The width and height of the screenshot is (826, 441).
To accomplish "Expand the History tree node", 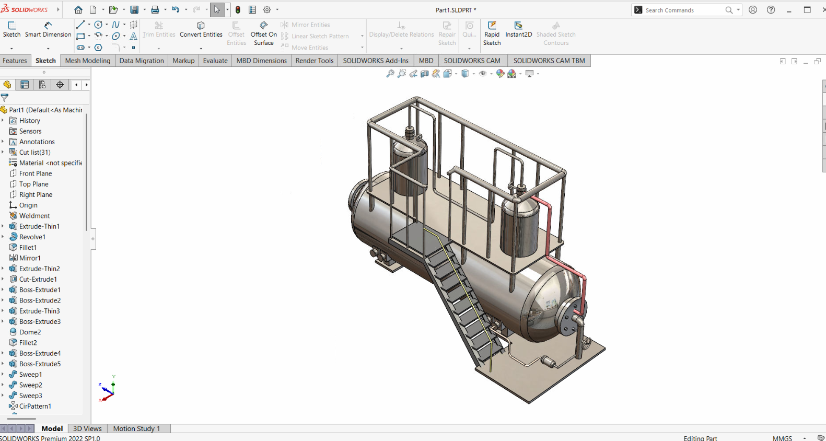I will coord(3,121).
